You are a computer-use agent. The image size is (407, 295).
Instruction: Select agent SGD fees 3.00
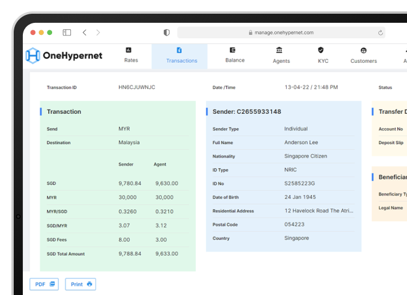click(161, 240)
